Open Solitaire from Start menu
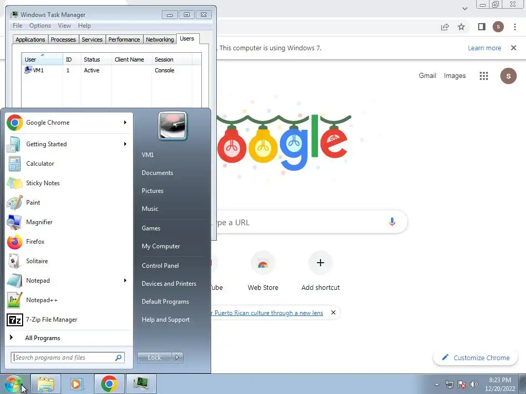This screenshot has width=526, height=394. 69,261
